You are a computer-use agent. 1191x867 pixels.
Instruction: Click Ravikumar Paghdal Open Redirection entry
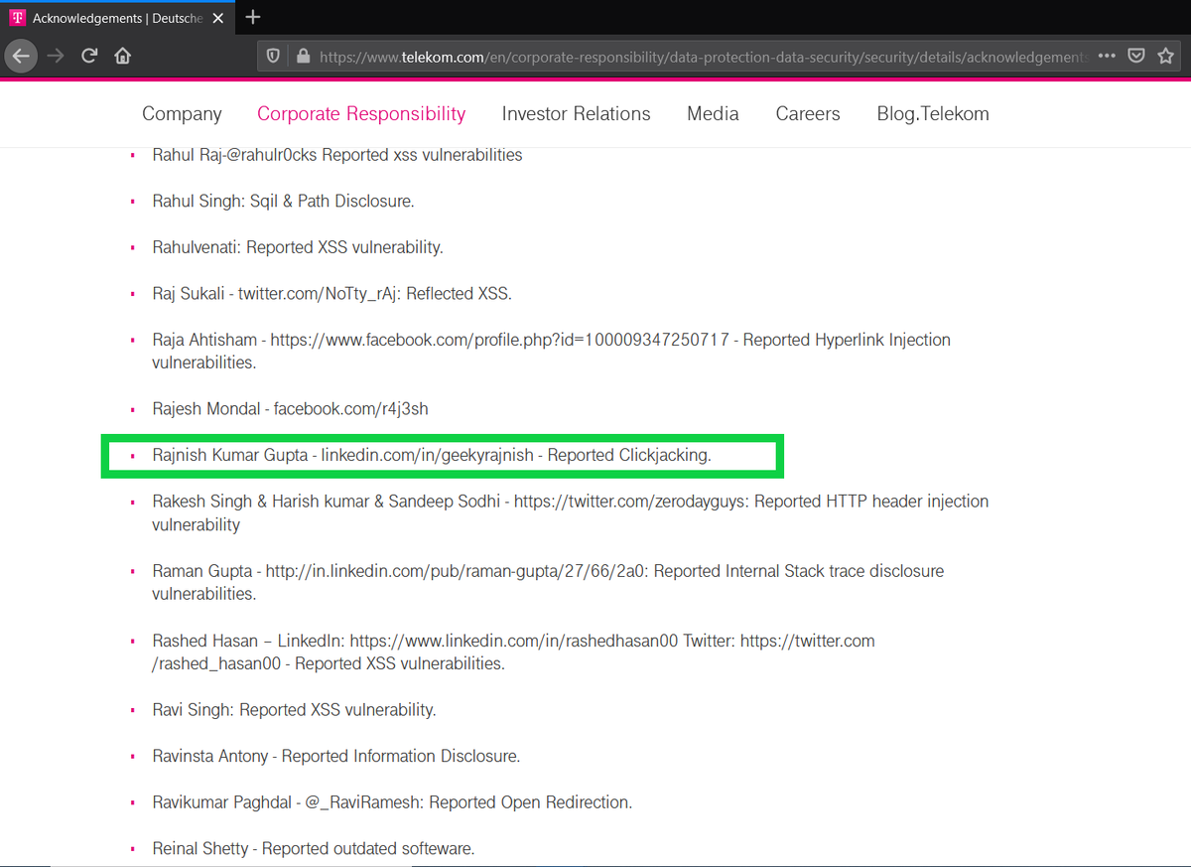click(392, 802)
